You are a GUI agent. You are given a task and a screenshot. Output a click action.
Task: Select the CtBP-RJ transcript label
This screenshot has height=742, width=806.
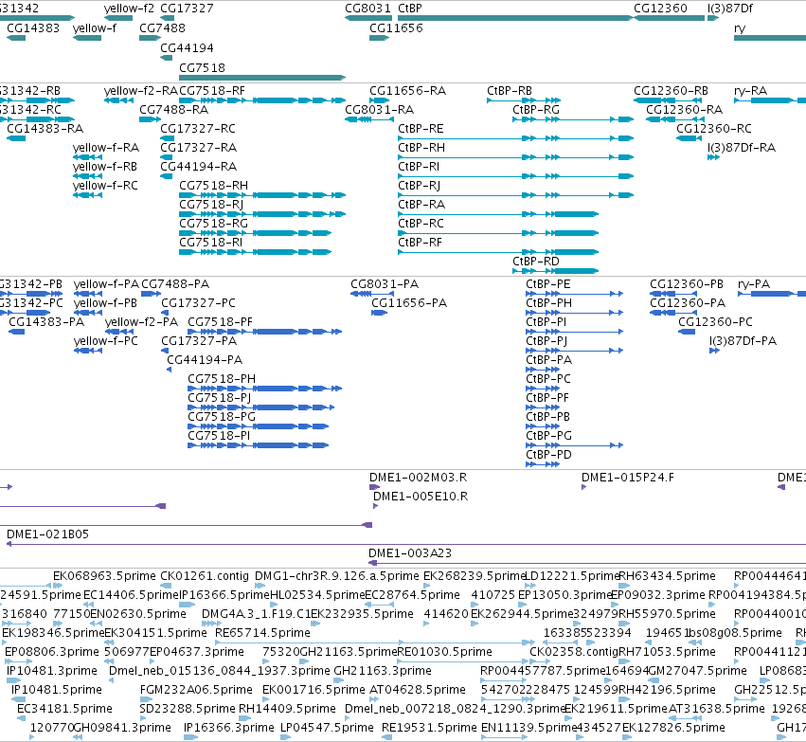(x=420, y=186)
